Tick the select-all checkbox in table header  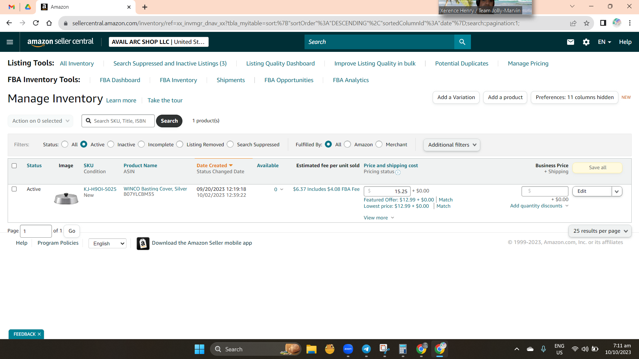tap(14, 166)
